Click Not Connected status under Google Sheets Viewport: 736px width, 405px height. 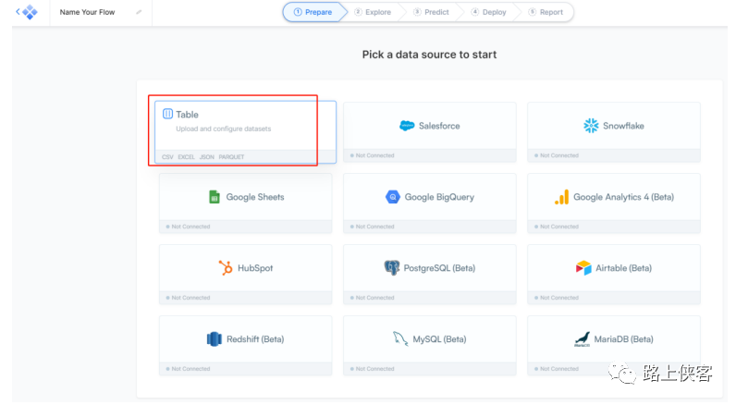click(x=189, y=227)
